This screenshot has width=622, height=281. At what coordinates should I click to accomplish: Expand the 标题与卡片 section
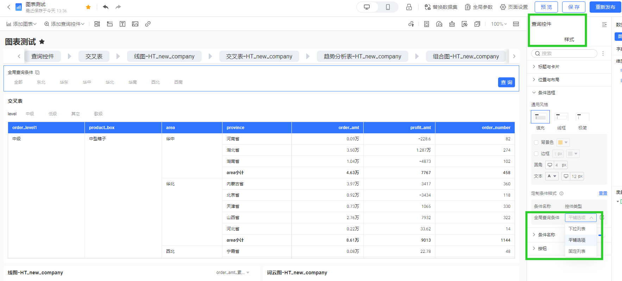pyautogui.click(x=548, y=67)
